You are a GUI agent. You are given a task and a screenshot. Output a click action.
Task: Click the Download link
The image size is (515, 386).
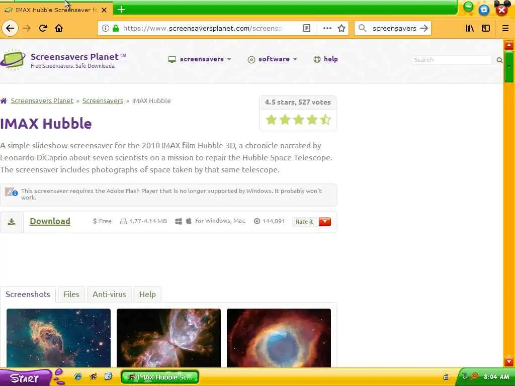pyautogui.click(x=50, y=221)
